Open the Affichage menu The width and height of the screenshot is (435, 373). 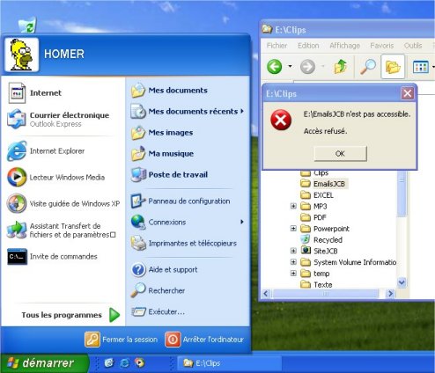pos(344,46)
